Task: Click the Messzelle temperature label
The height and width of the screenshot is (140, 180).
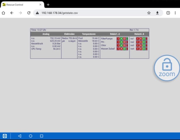Action: click(83, 41)
